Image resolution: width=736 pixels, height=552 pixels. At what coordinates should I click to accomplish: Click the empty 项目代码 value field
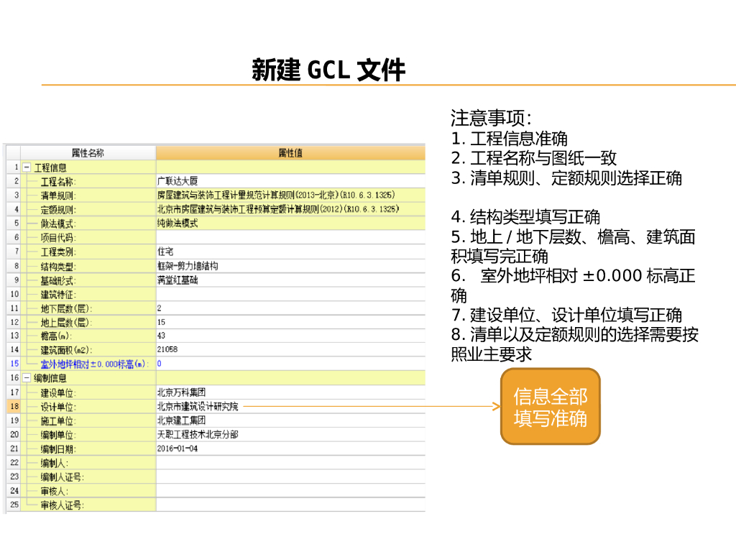coord(290,237)
